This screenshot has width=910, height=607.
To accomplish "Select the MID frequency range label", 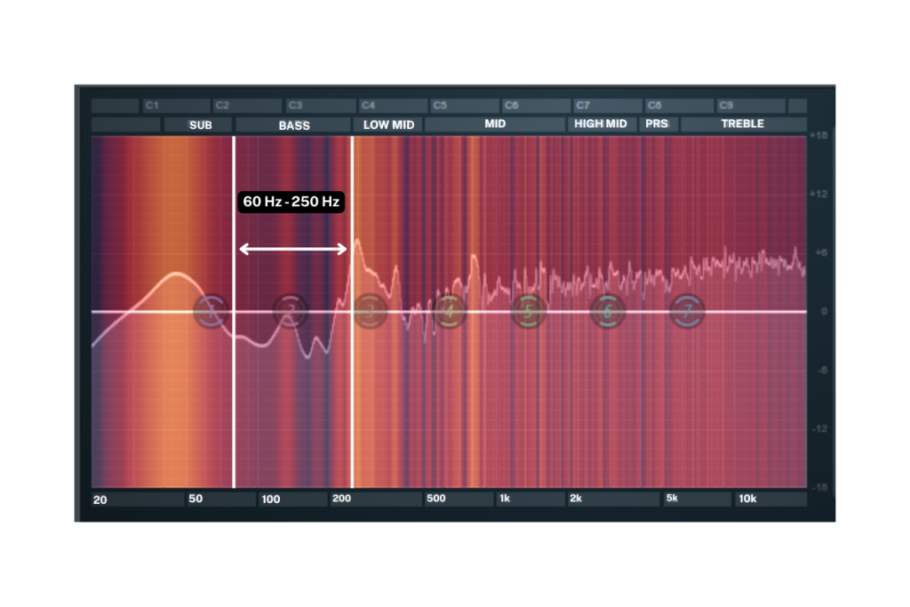I will pos(495,124).
